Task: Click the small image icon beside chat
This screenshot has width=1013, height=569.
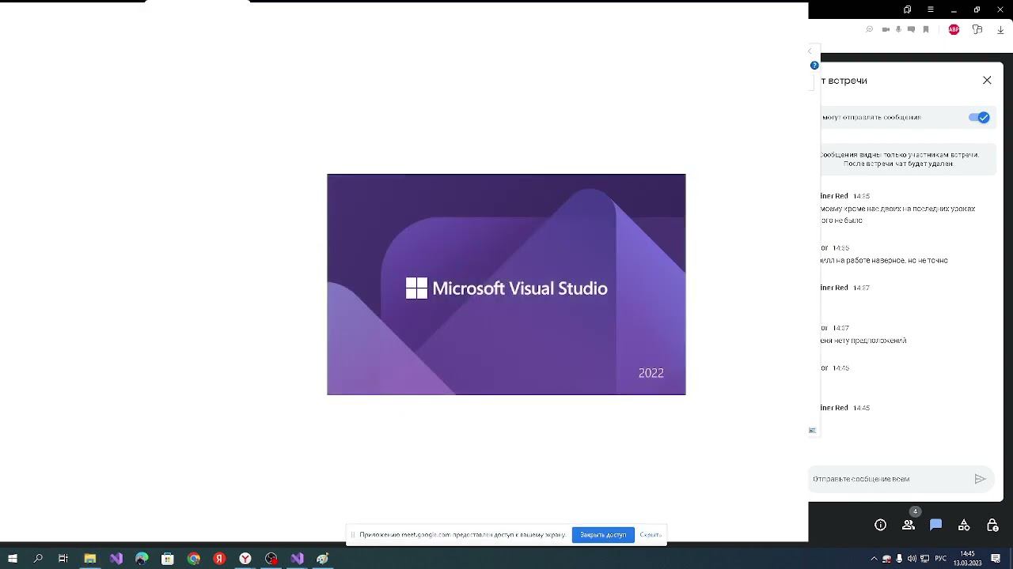Action: [812, 431]
